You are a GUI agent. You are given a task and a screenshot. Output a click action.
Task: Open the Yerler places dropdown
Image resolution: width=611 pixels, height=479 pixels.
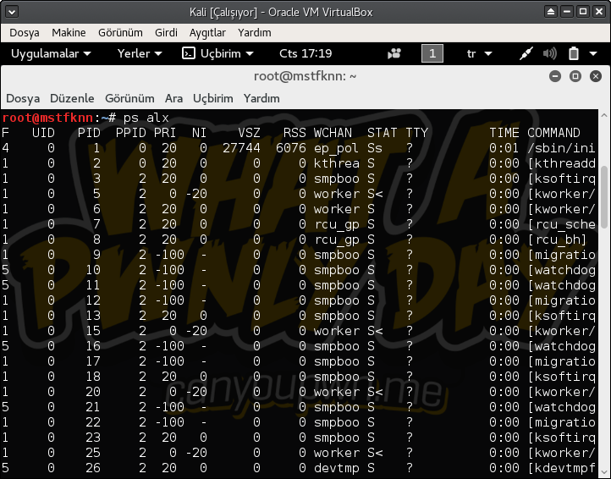click(x=139, y=53)
